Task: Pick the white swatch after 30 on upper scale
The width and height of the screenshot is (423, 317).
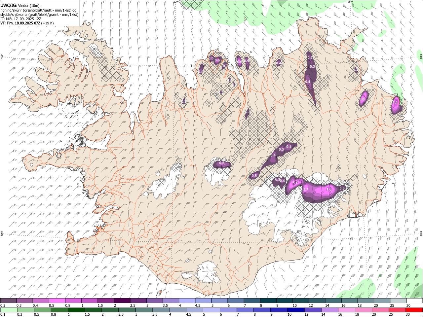Action: click(x=414, y=300)
